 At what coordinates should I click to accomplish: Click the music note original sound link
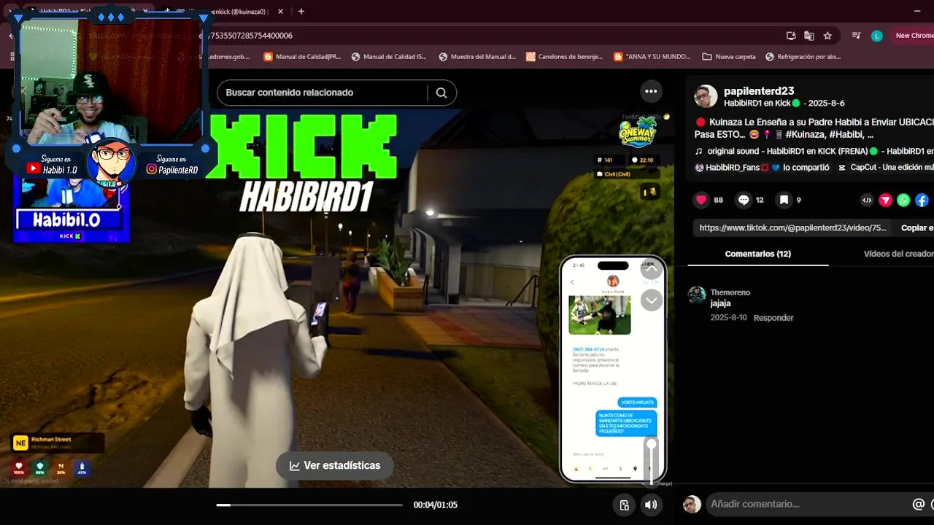[x=814, y=151]
